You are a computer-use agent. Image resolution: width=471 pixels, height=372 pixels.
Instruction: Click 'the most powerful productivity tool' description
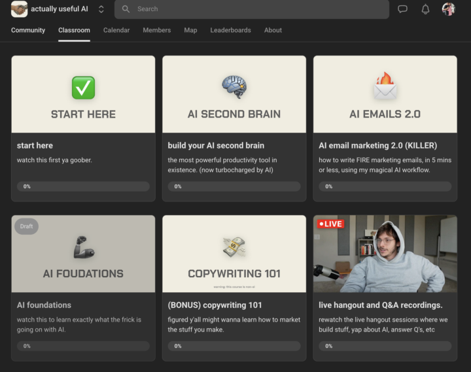(222, 165)
